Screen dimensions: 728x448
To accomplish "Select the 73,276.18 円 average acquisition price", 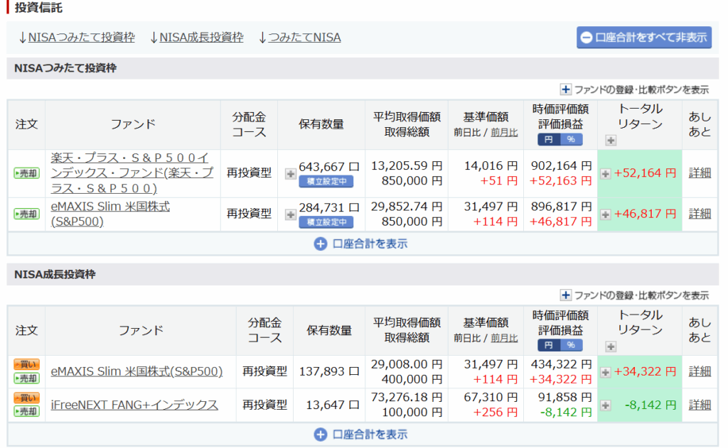I will [x=407, y=398].
